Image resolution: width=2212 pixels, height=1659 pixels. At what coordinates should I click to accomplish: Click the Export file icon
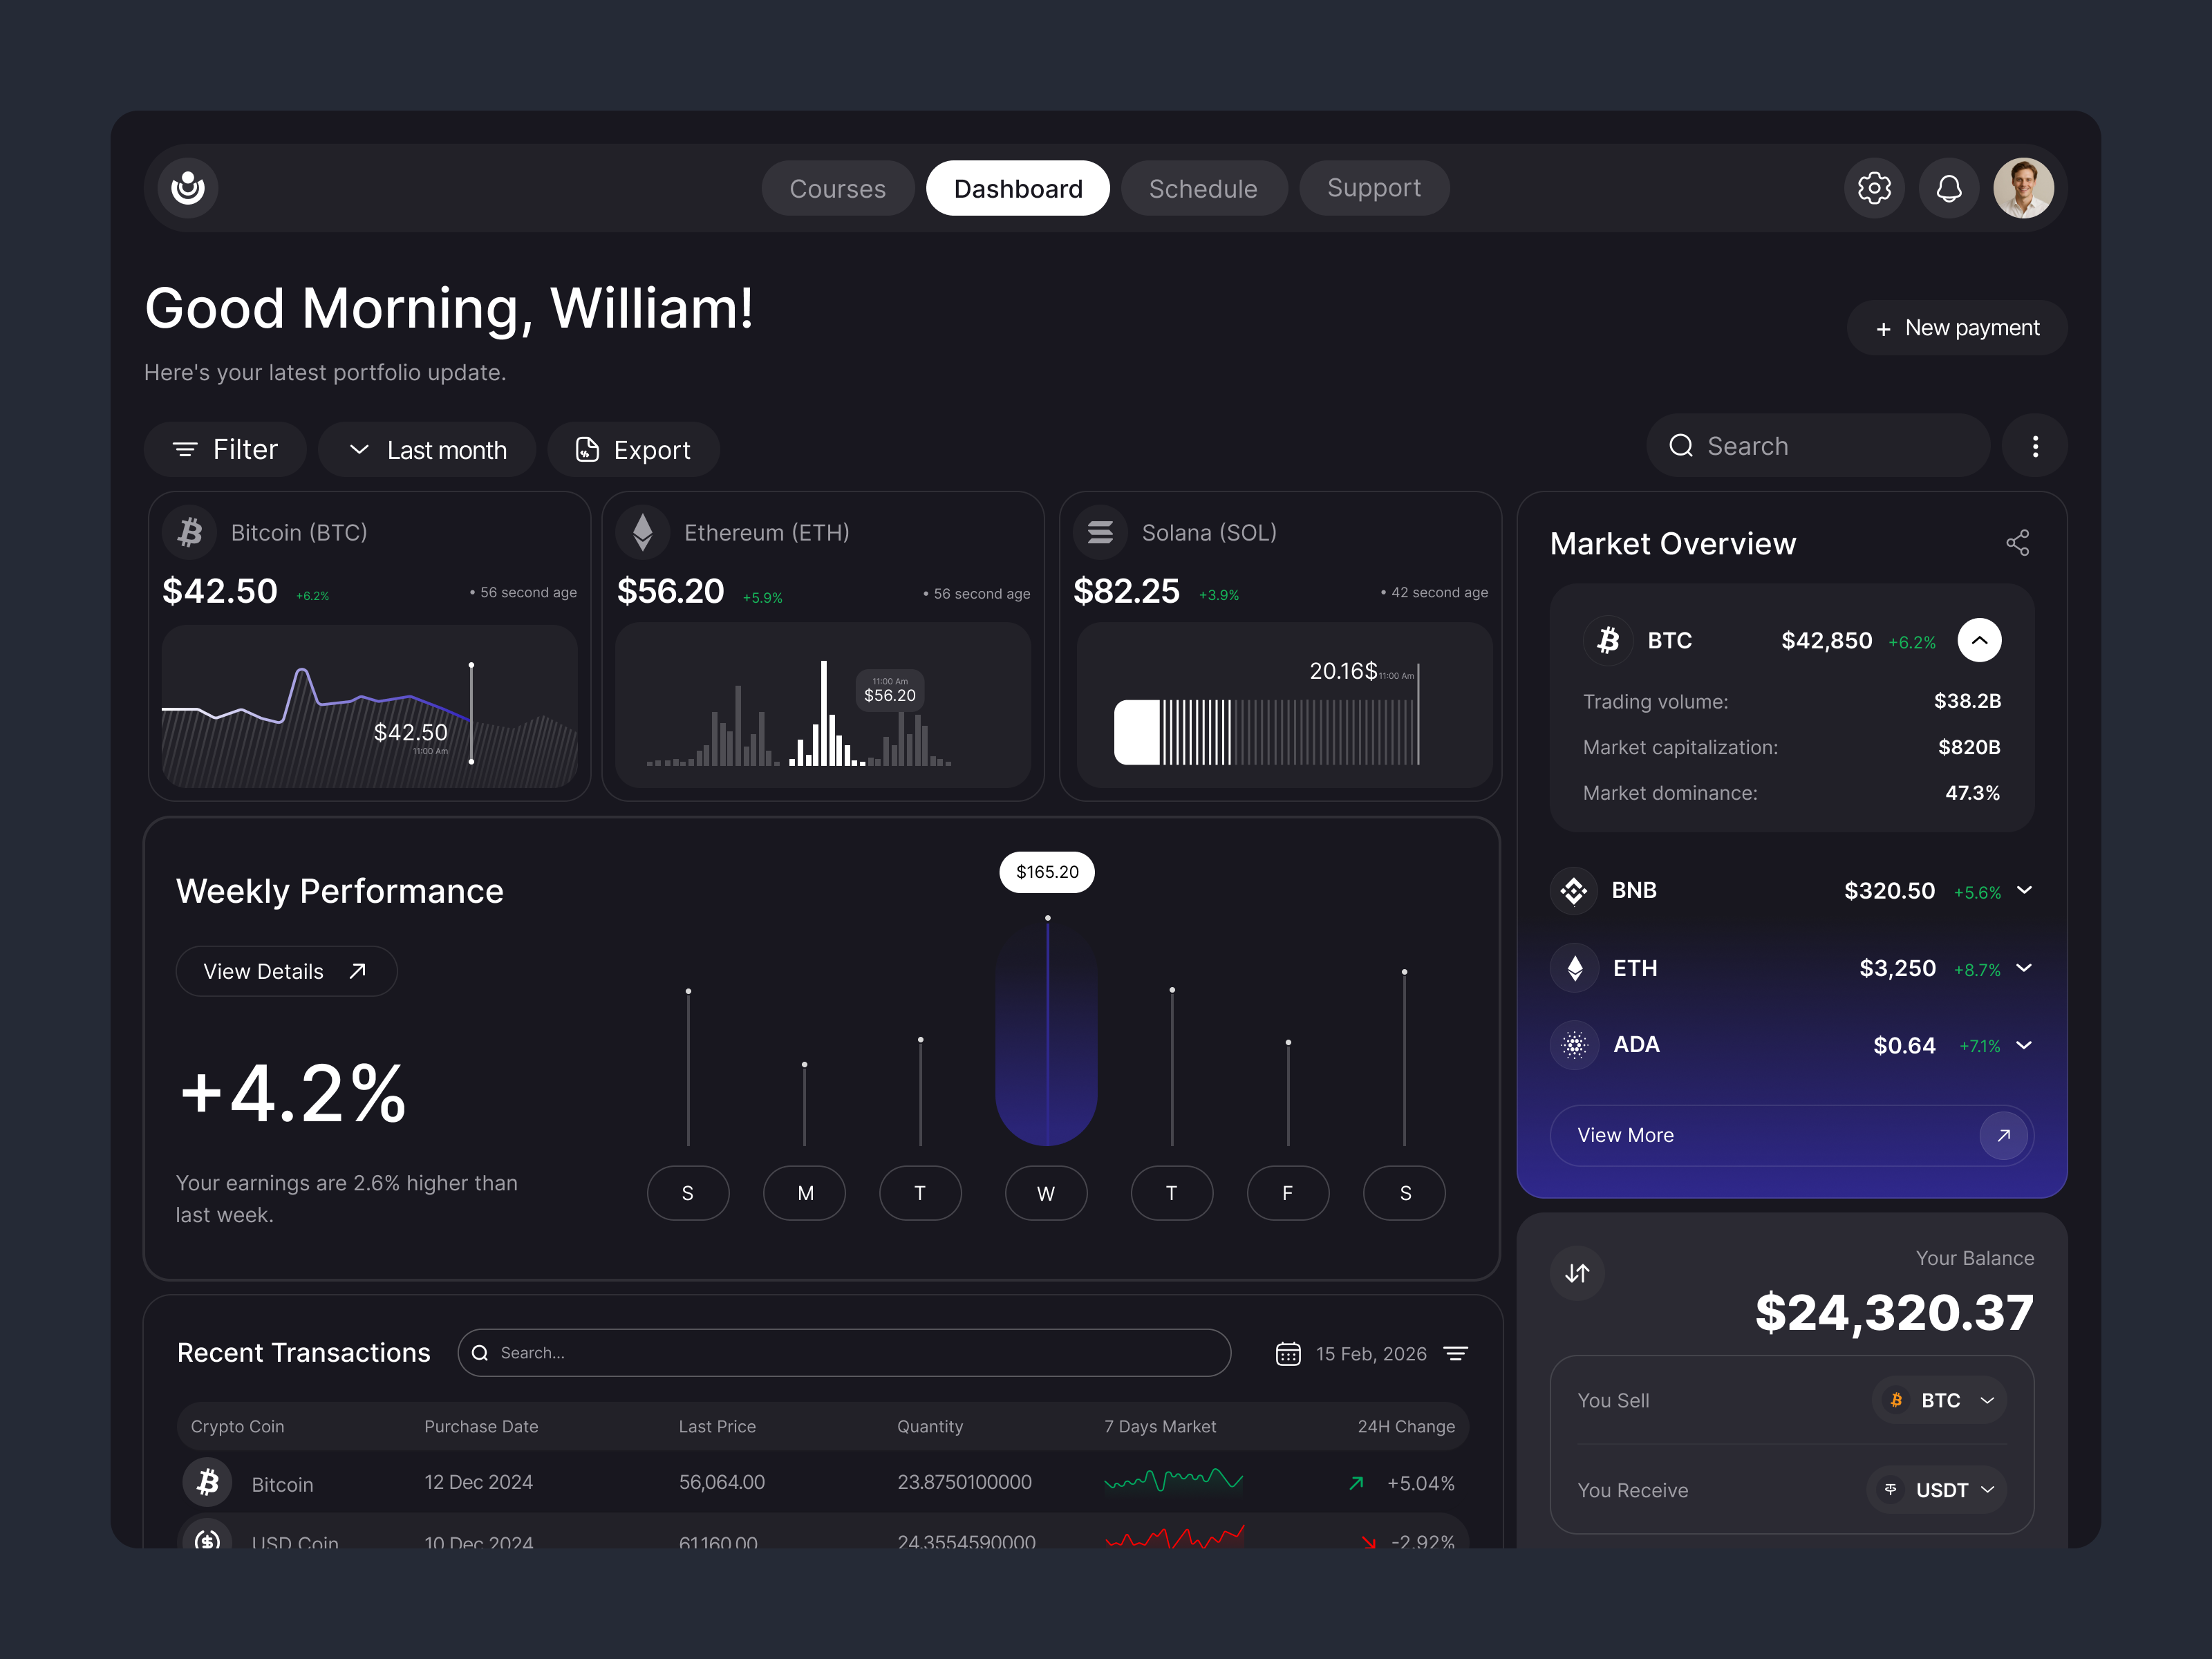[x=587, y=450]
